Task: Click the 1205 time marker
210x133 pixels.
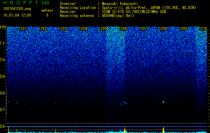Action: tap(103, 29)
